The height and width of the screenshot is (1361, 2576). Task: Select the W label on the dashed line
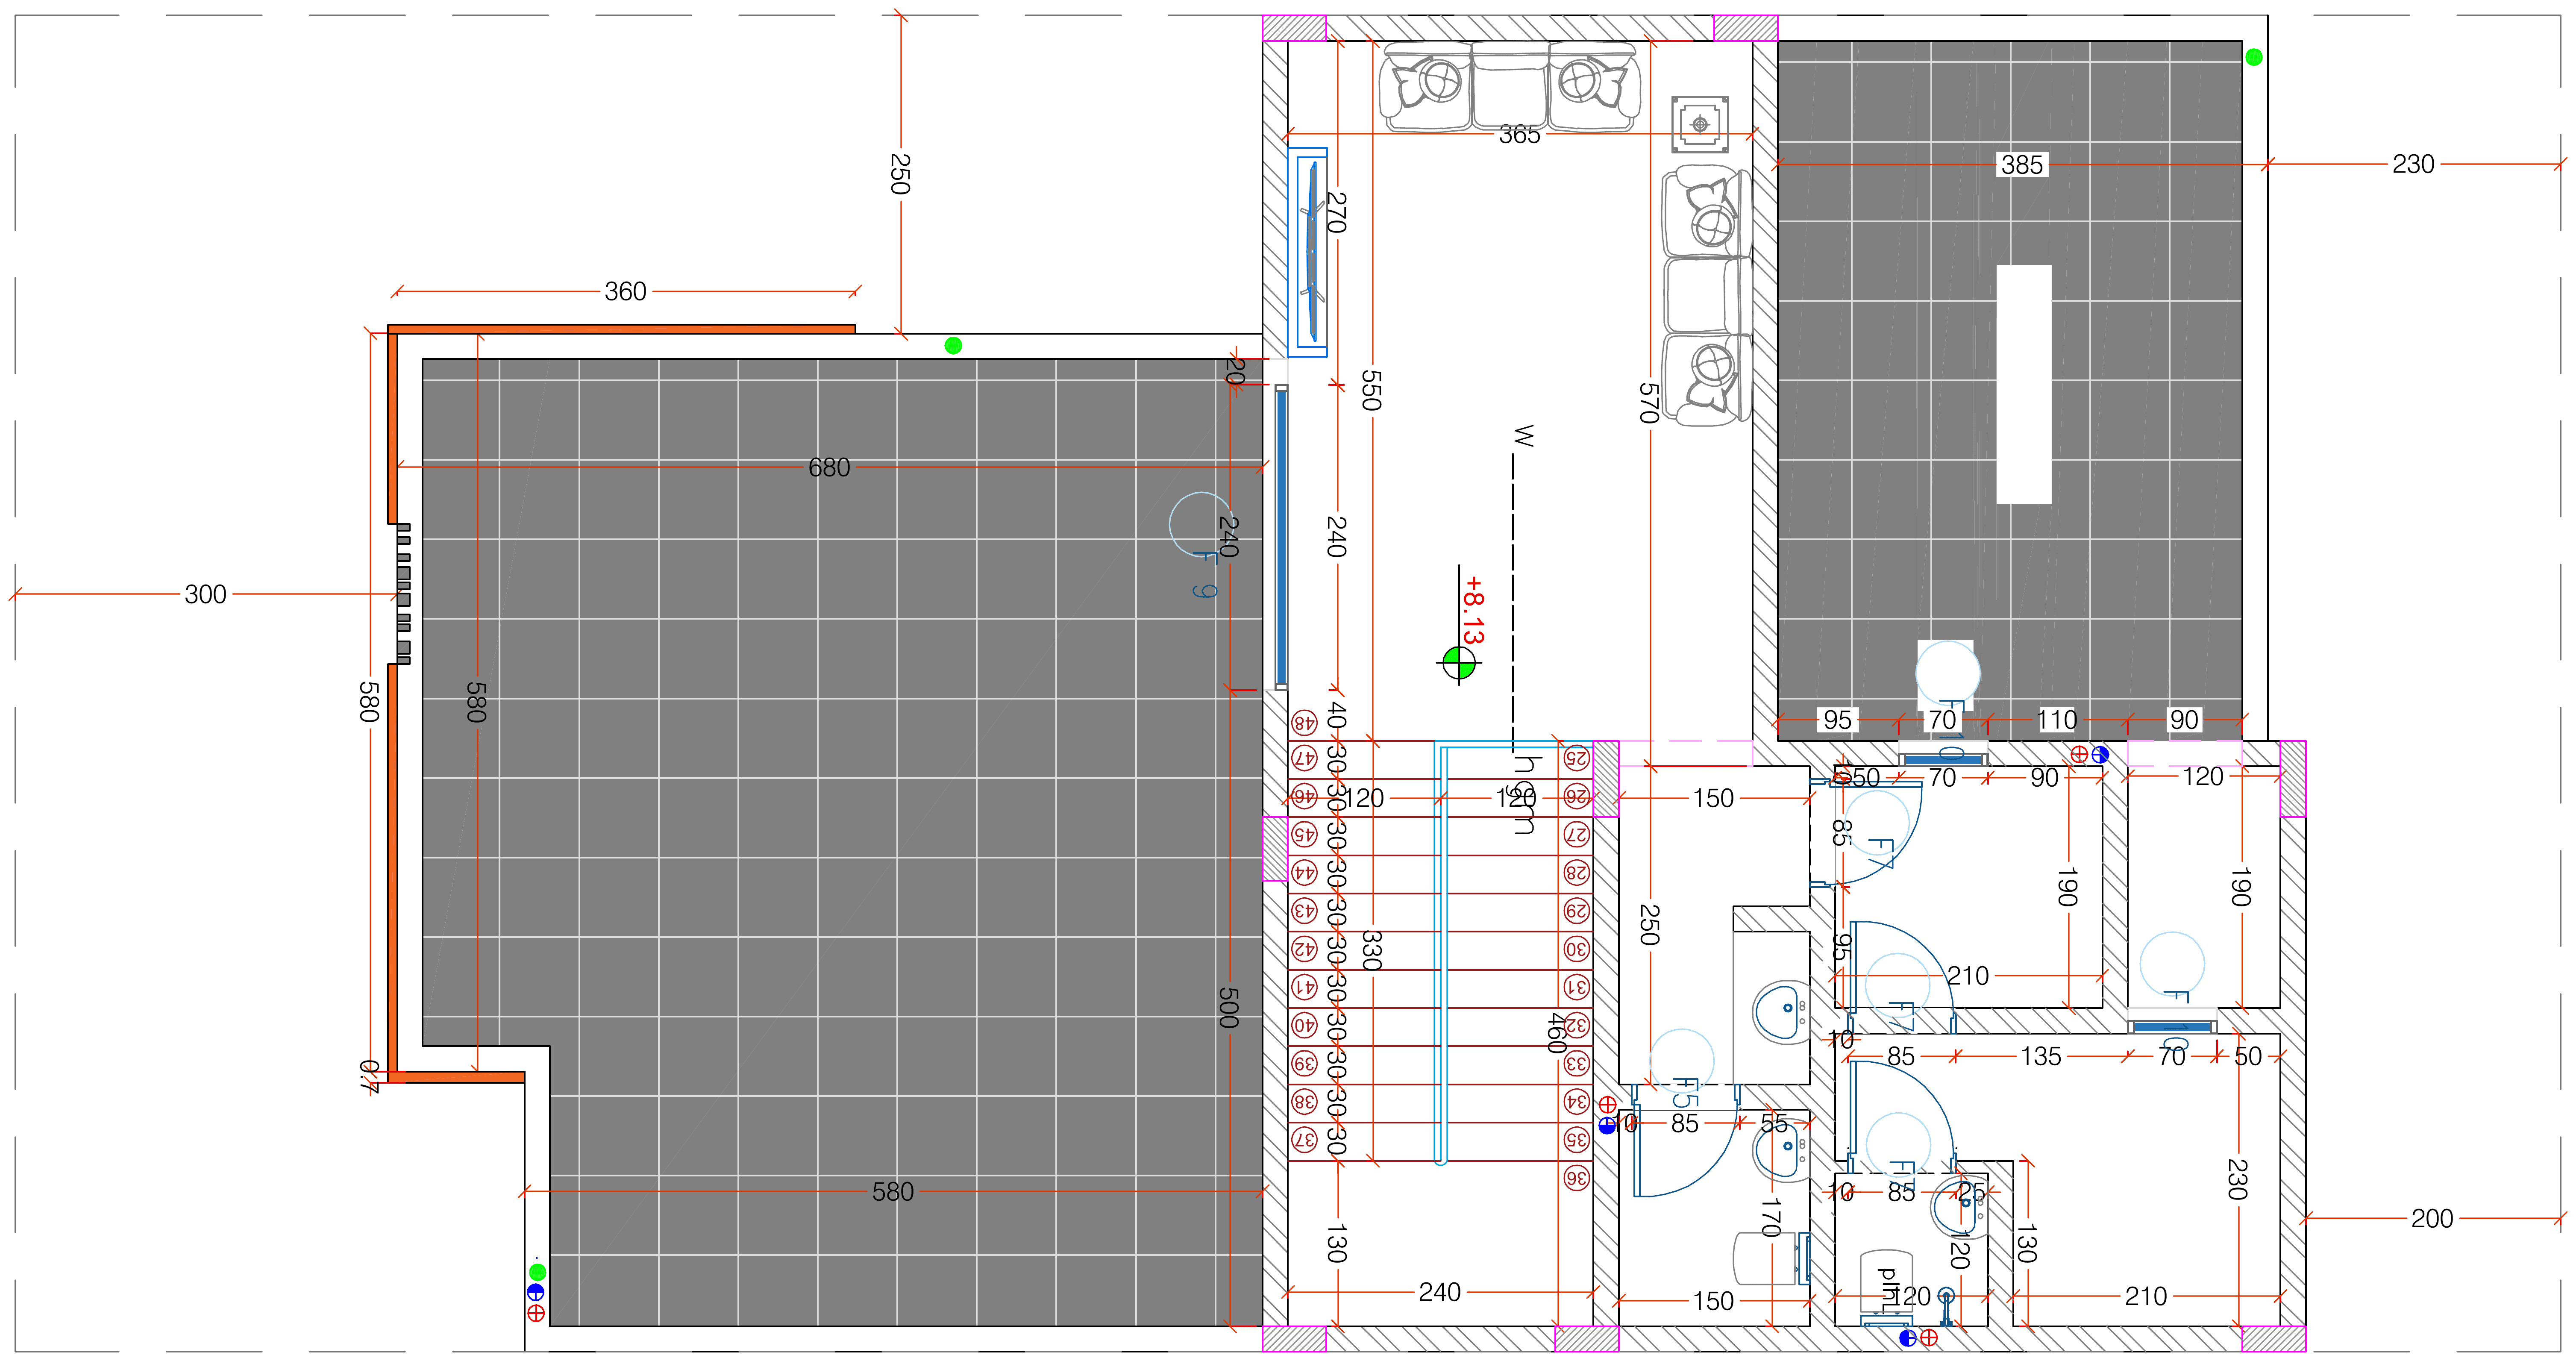pos(1523,436)
